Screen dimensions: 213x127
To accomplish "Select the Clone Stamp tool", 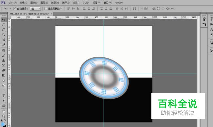I will (4, 60).
